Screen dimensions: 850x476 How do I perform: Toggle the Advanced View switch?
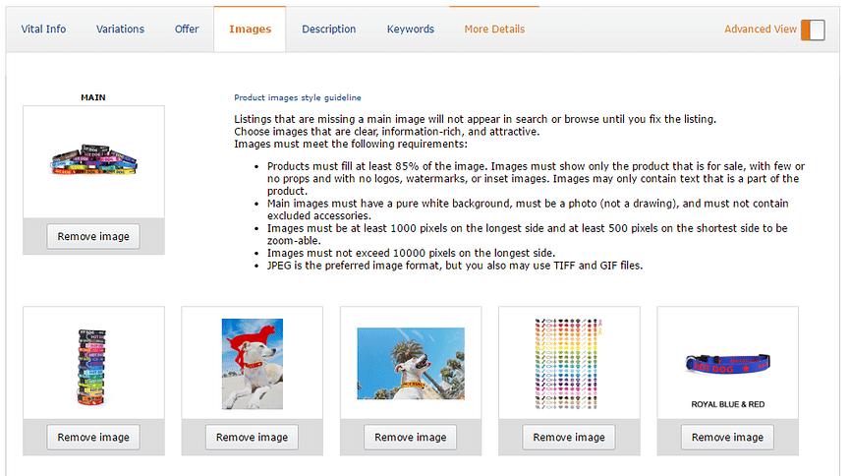tap(812, 30)
